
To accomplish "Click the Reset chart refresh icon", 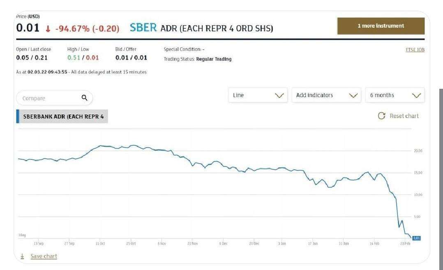I will point(381,116).
